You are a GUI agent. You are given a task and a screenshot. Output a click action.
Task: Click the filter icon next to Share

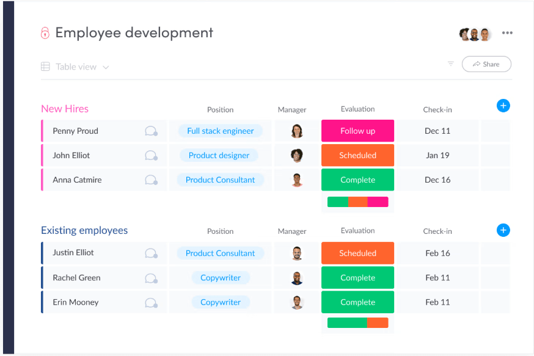[451, 64]
